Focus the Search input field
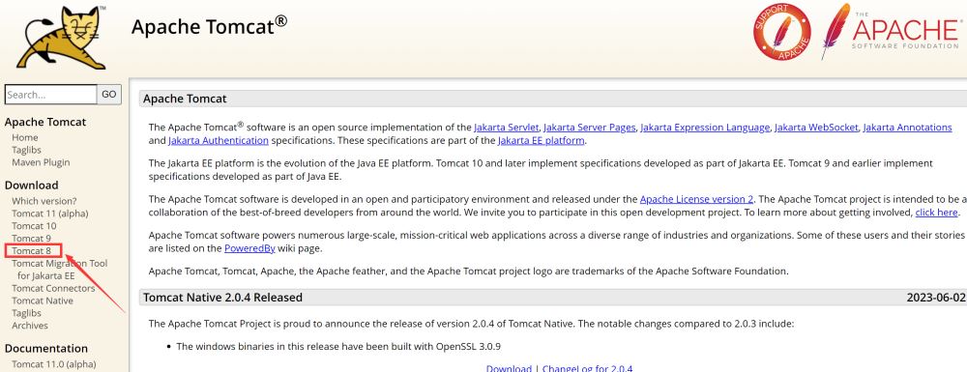The height and width of the screenshot is (372, 967). (x=50, y=95)
